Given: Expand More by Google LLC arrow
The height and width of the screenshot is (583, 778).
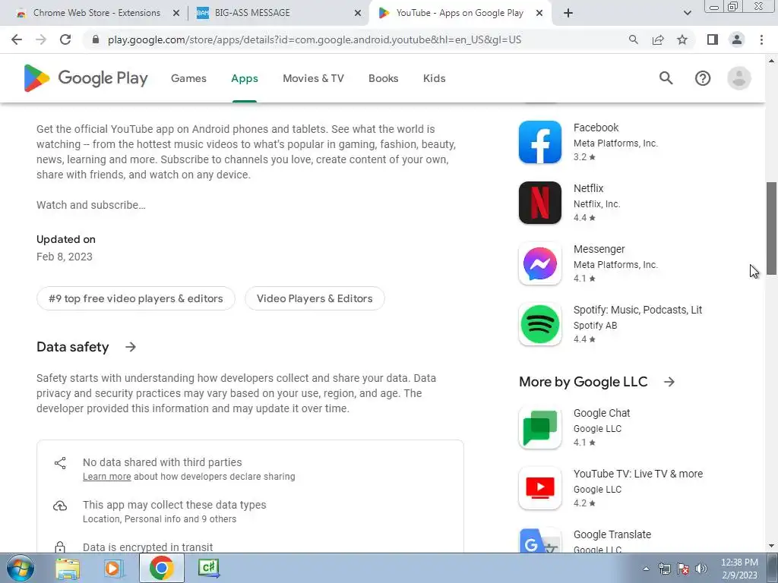Looking at the screenshot, I should pyautogui.click(x=669, y=382).
